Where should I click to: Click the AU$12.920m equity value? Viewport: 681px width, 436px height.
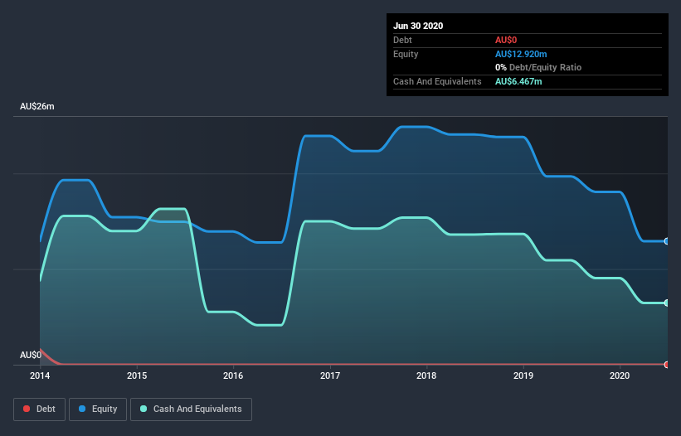tap(521, 54)
